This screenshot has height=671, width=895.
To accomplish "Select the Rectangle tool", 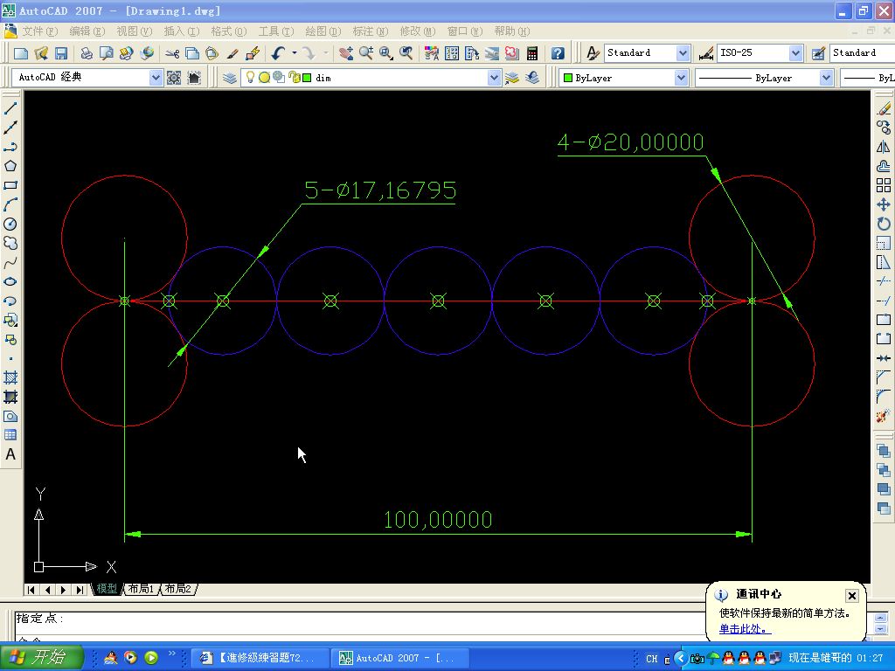I will 10,185.
